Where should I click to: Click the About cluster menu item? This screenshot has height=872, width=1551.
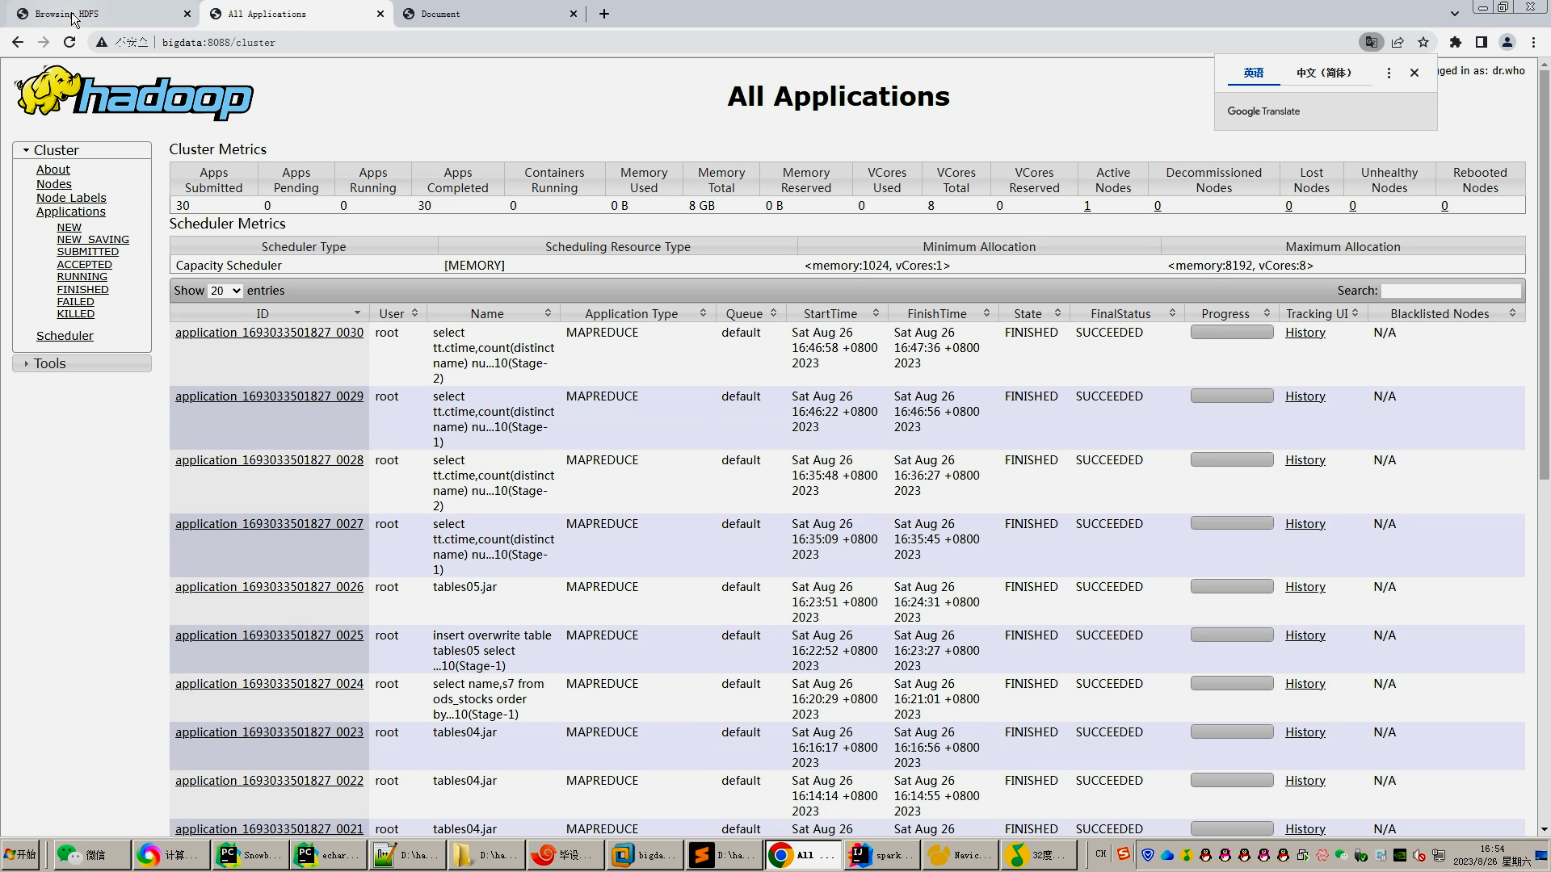click(53, 170)
